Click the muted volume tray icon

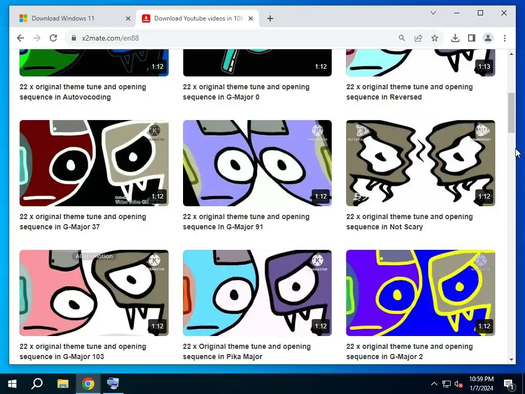point(459,384)
